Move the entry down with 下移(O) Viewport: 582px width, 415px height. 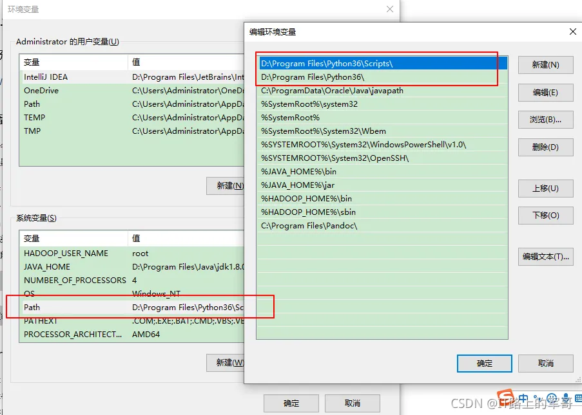pyautogui.click(x=545, y=216)
